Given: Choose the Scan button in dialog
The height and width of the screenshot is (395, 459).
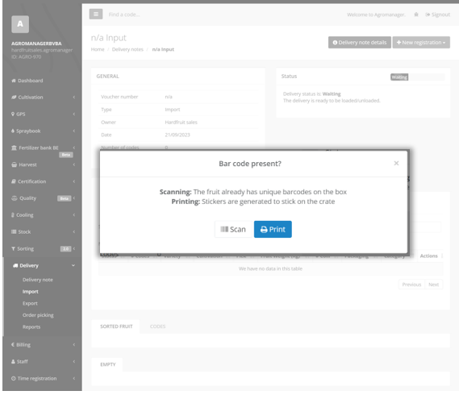Looking at the screenshot, I should tap(233, 229).
